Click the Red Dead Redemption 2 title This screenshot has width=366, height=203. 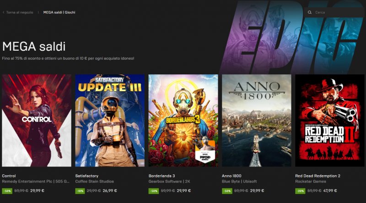[x=318, y=176]
